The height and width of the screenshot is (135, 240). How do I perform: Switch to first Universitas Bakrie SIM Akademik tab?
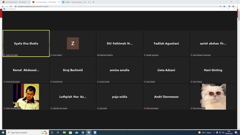point(16,2)
